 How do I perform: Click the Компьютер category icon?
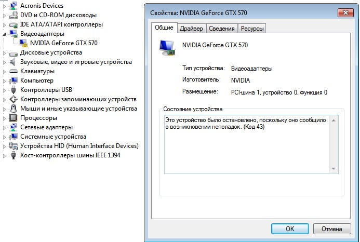click(x=14, y=80)
